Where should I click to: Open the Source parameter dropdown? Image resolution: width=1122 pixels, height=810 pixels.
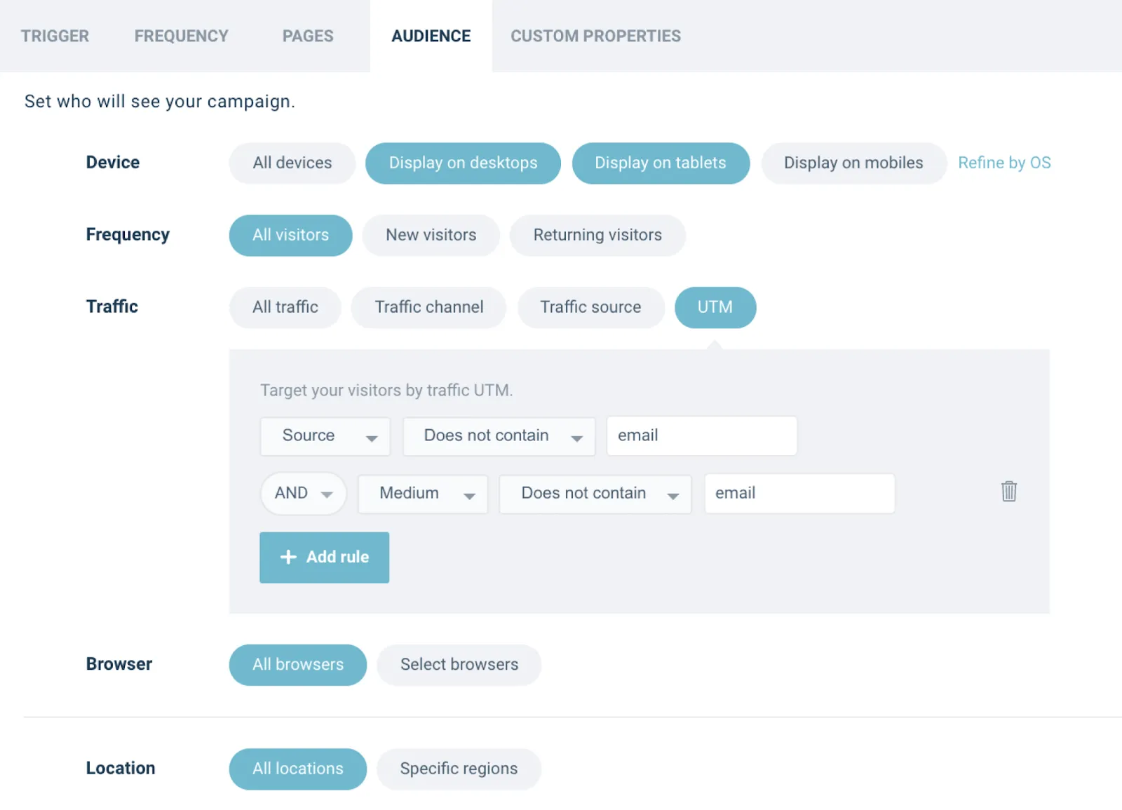coord(325,436)
